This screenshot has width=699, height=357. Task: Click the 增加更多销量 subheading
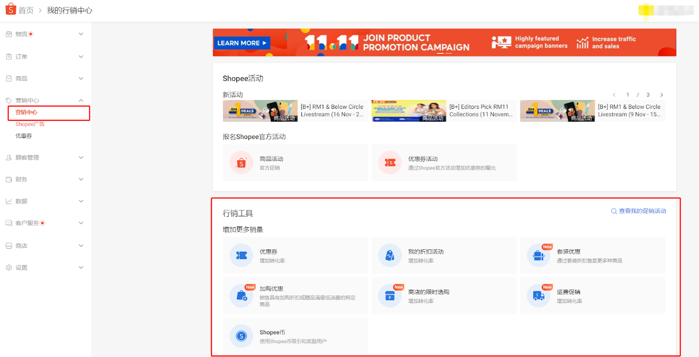(243, 229)
